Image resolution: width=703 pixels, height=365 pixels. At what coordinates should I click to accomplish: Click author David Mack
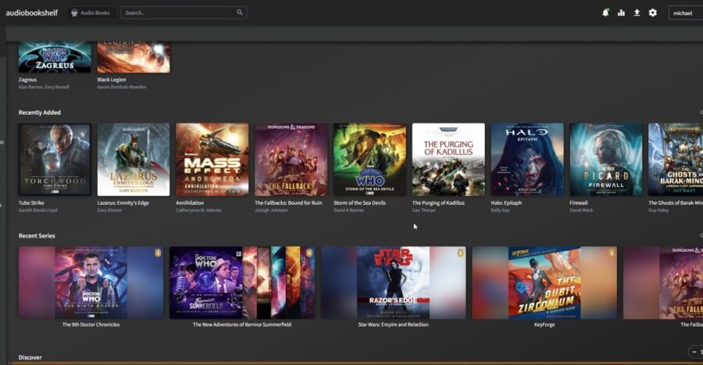tap(581, 210)
